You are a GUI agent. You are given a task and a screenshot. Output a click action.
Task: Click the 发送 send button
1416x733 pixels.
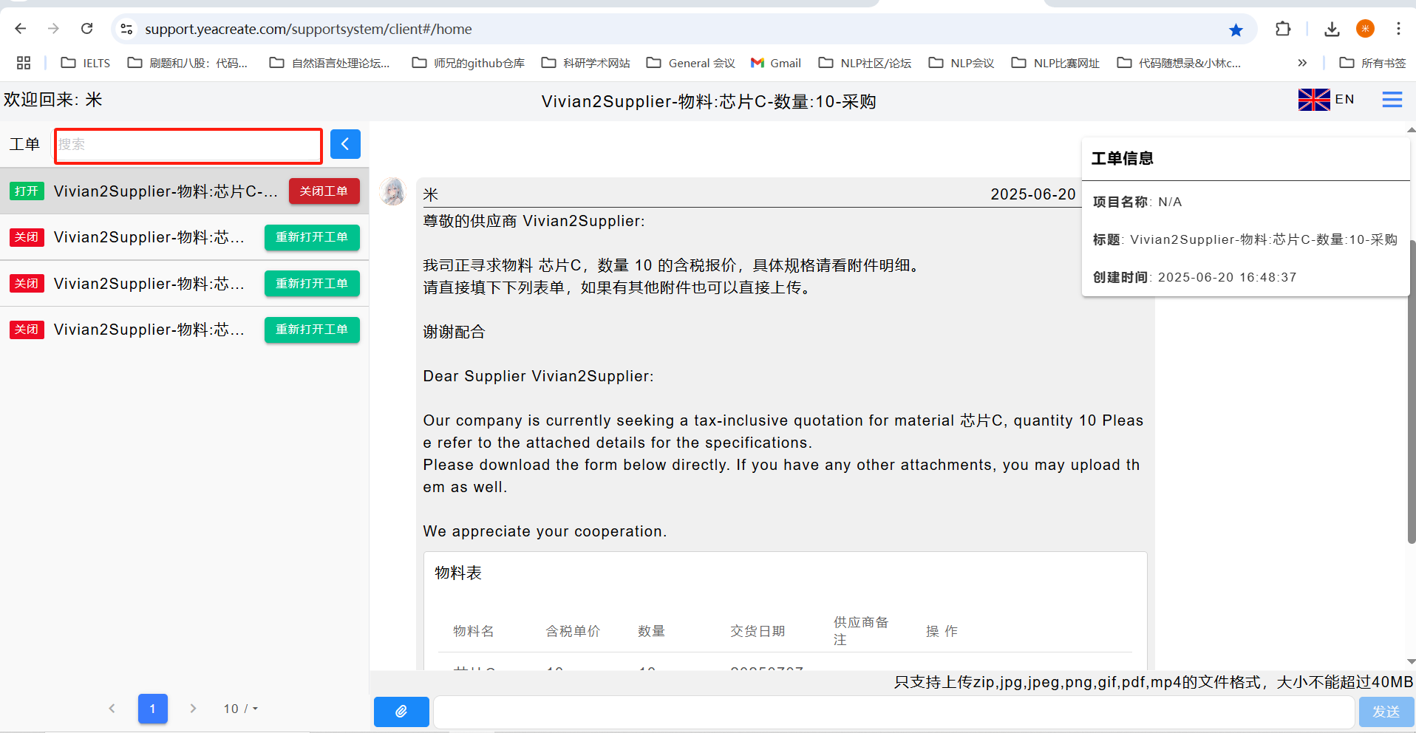[1386, 712]
